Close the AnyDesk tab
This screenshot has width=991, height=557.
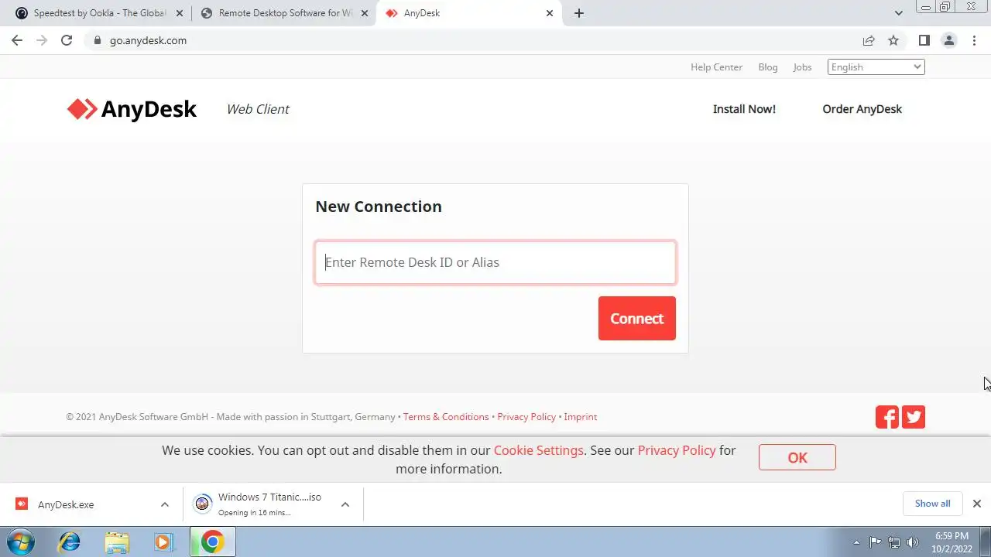pyautogui.click(x=550, y=13)
